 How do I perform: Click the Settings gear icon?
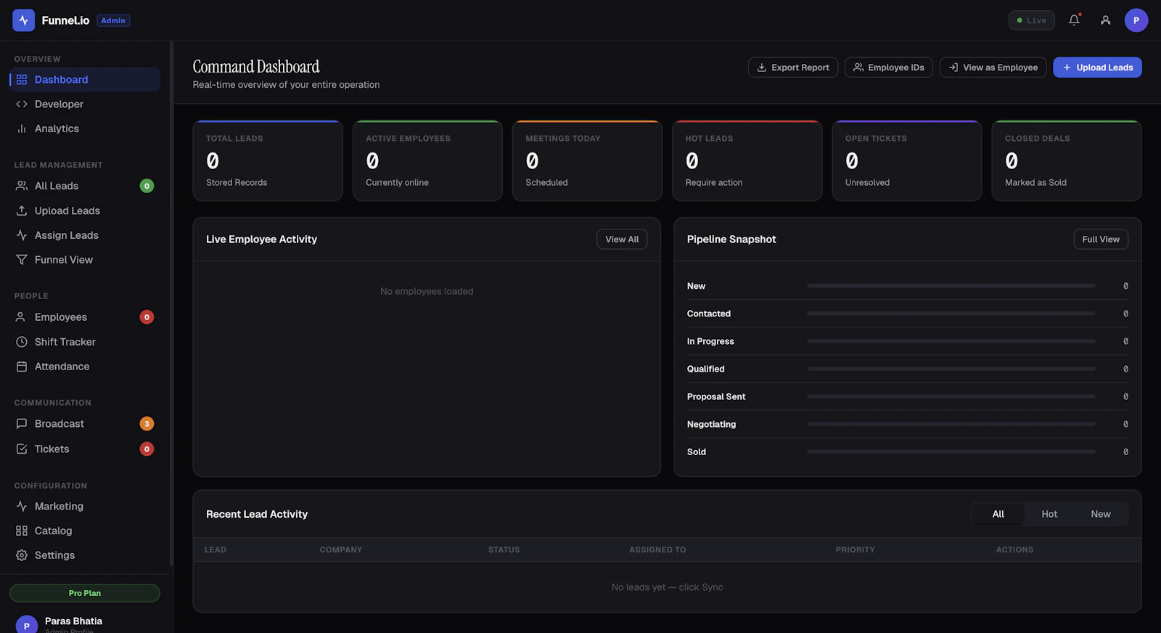tap(22, 556)
